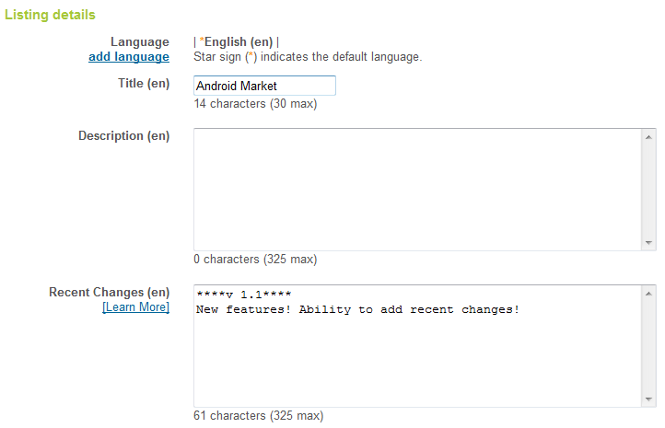Click the '****v 1.1****' line
This screenshot has width=665, height=428.
point(244,295)
